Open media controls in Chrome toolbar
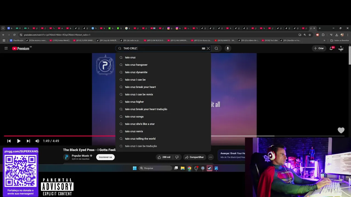 pos(331,35)
